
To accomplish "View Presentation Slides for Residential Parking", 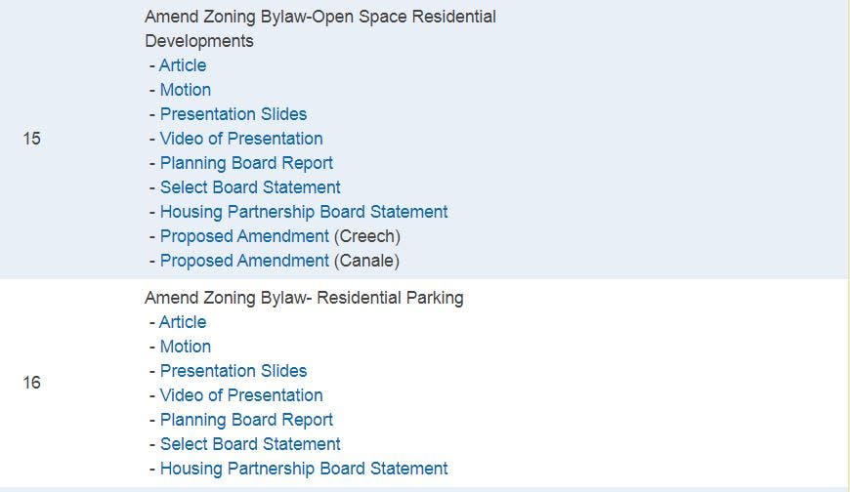I will (x=234, y=371).
